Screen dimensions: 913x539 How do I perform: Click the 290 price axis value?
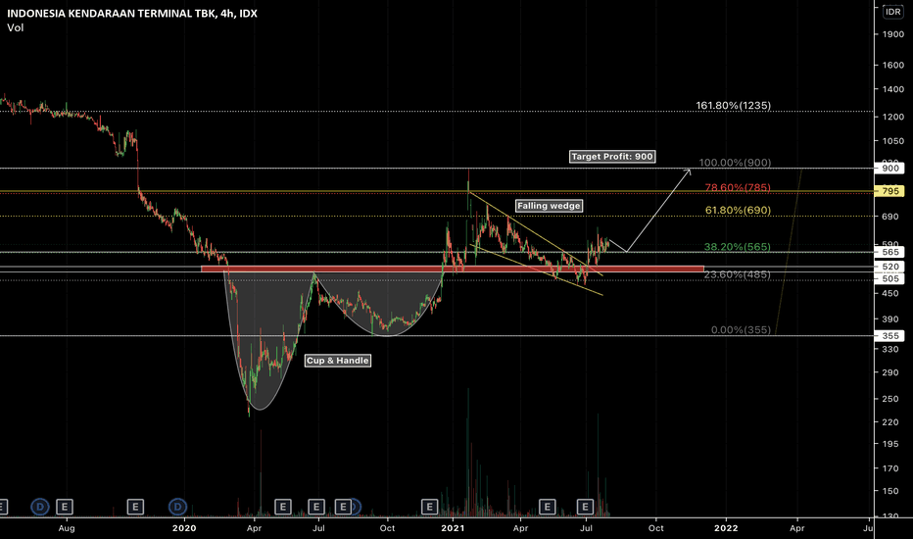[890, 372]
